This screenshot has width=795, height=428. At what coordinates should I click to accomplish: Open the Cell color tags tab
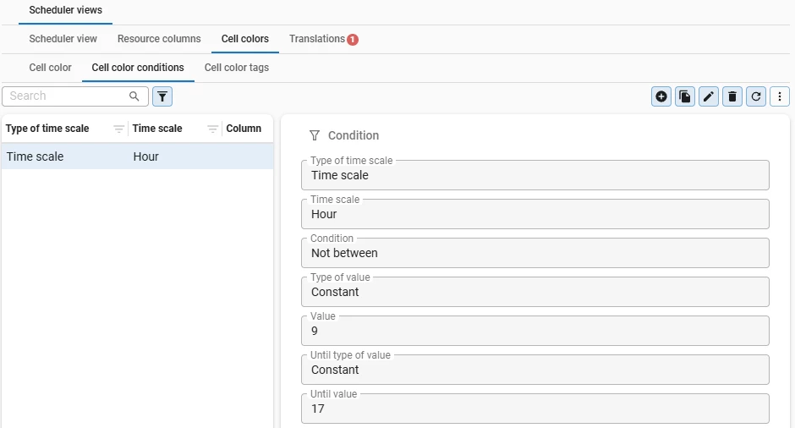coord(237,68)
